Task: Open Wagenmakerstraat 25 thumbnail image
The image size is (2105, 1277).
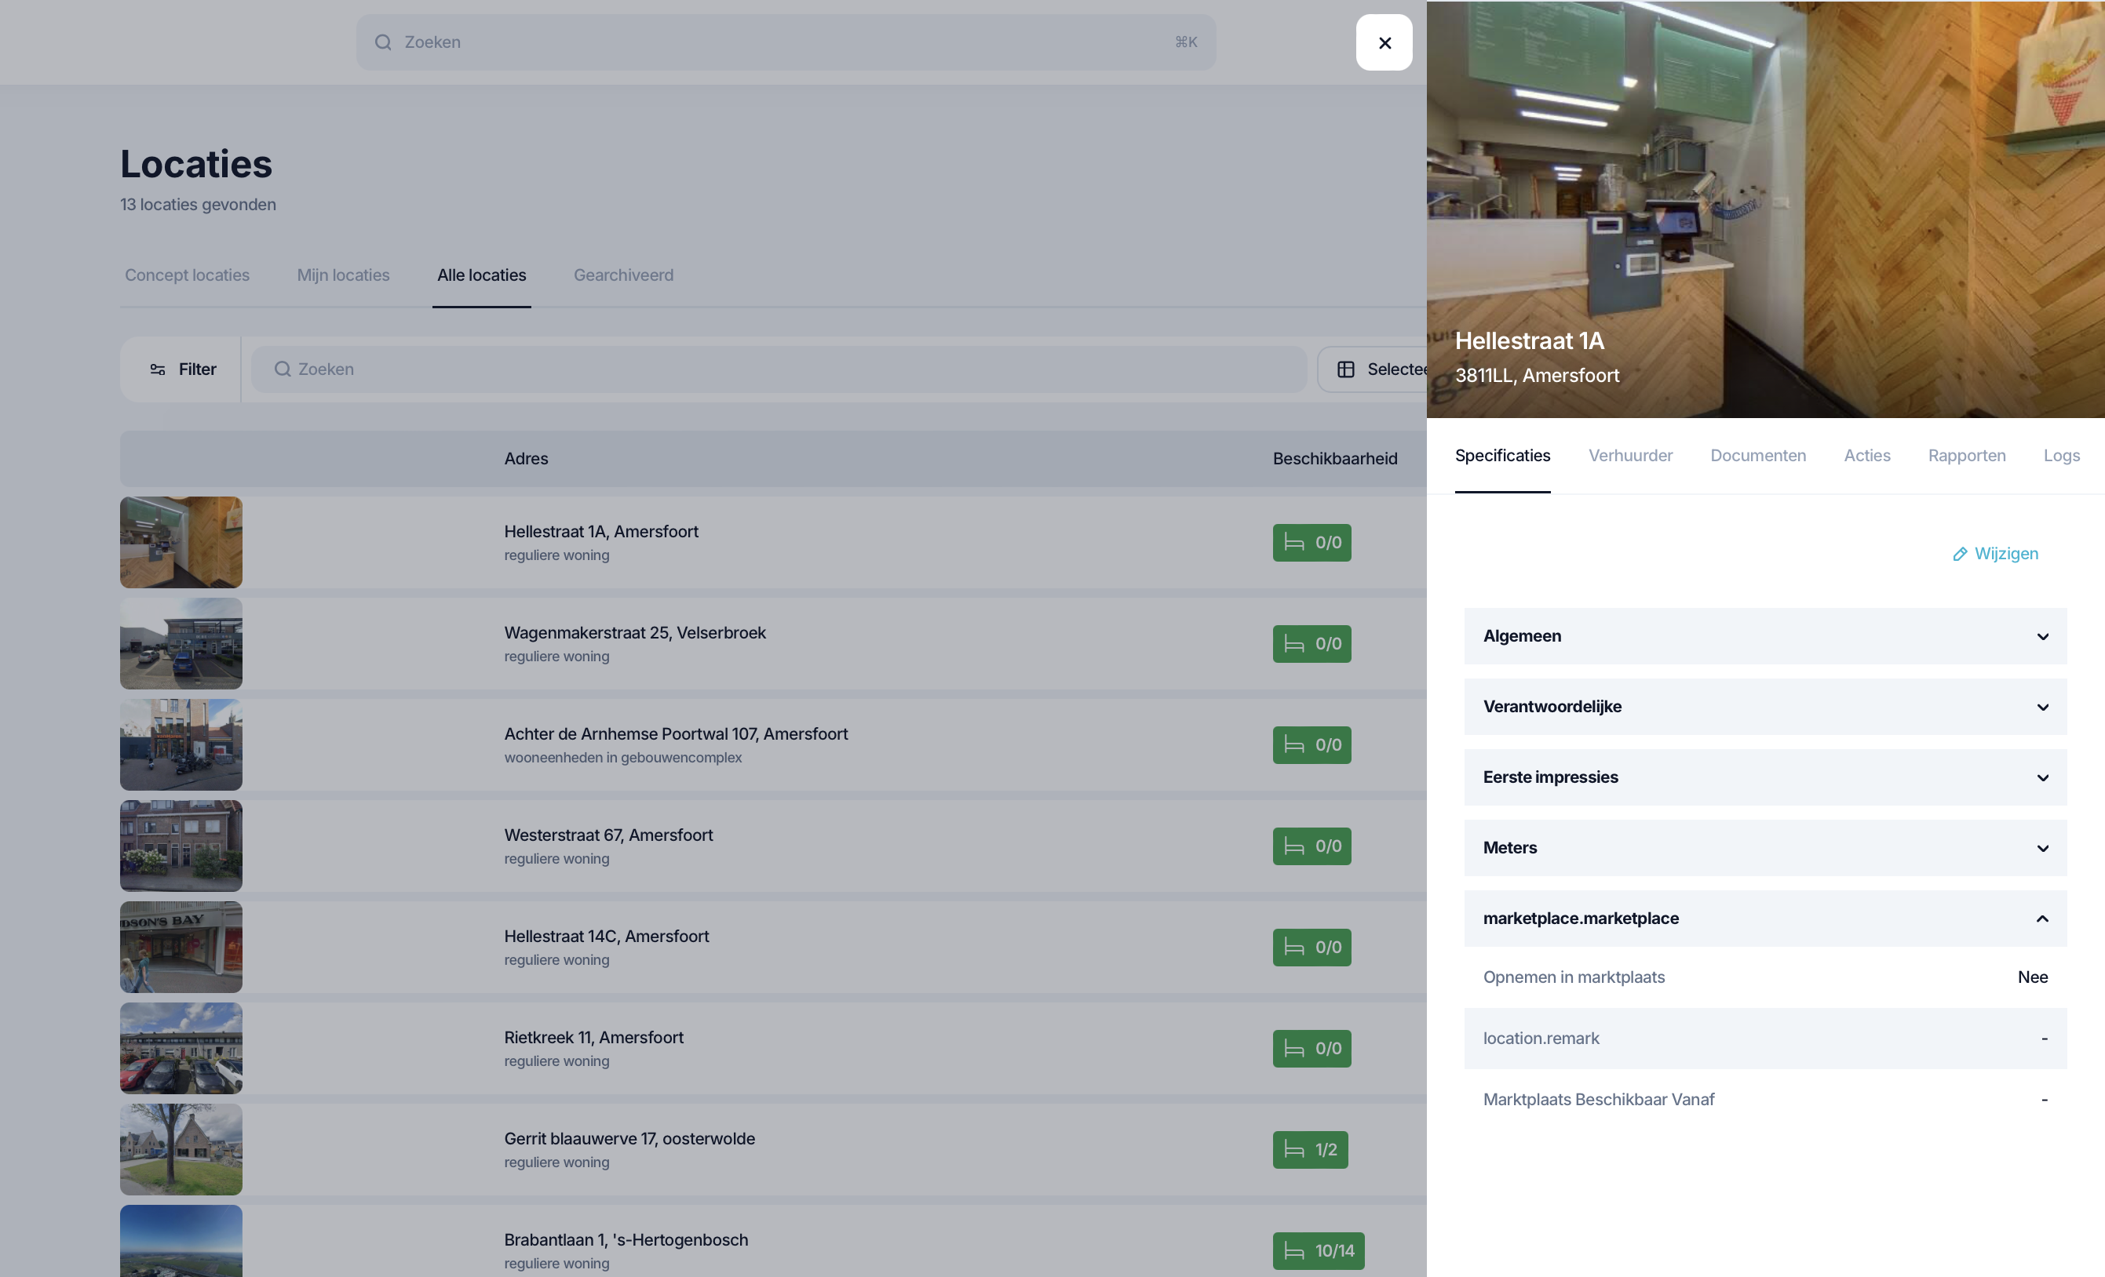Action: (x=181, y=644)
